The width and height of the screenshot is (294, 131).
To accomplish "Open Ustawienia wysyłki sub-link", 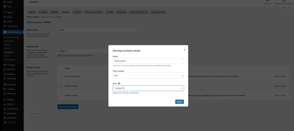I will pos(48,17).
